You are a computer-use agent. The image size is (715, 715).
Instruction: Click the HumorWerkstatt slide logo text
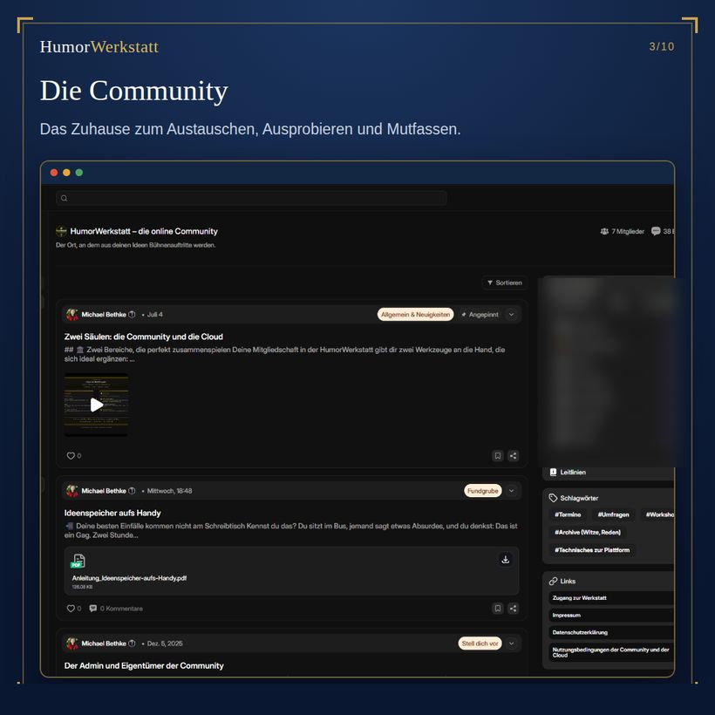click(99, 47)
